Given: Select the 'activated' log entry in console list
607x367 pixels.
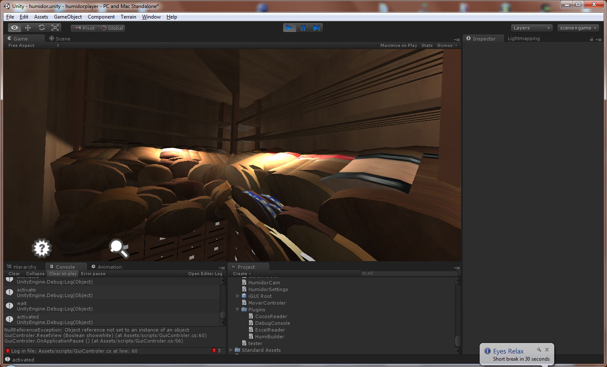Looking at the screenshot, I should (112, 319).
